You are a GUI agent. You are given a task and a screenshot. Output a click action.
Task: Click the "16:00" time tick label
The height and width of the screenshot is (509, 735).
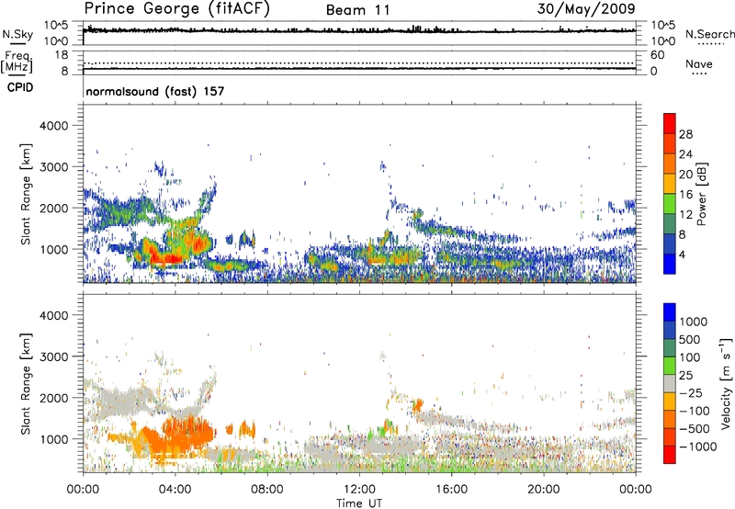tap(451, 490)
